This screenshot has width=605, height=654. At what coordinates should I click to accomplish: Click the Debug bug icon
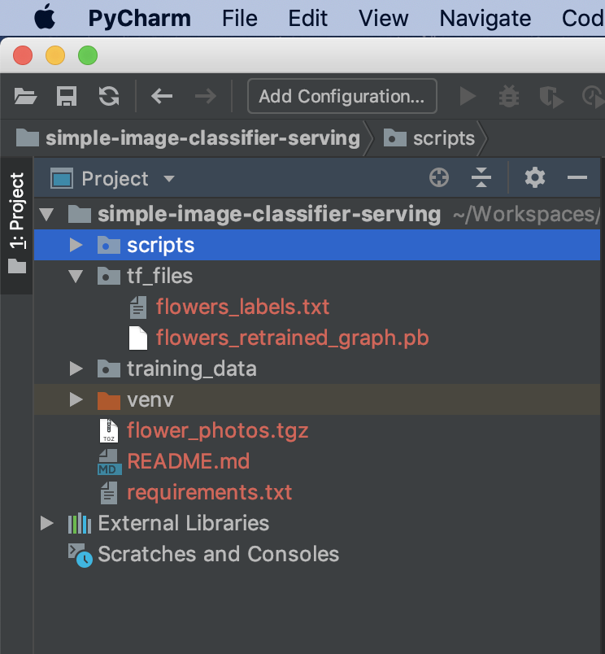coord(510,97)
